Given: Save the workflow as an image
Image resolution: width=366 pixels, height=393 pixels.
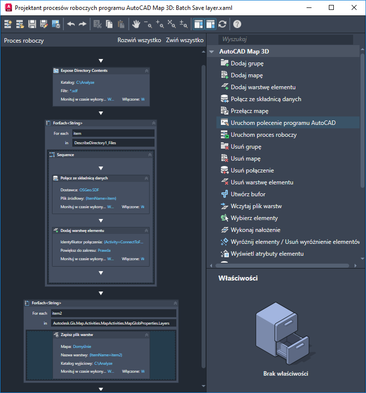Looking at the screenshot, I should coord(56,24).
